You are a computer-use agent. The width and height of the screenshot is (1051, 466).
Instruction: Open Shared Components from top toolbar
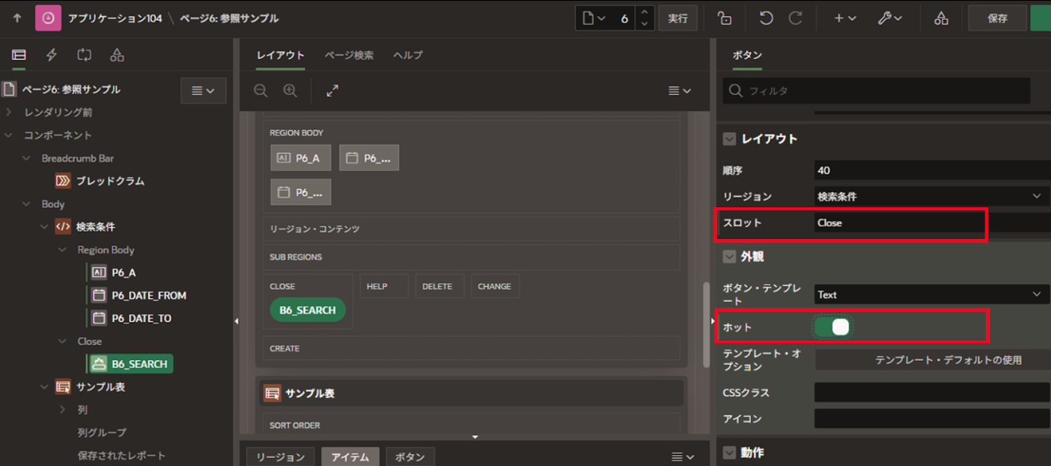[x=941, y=18]
